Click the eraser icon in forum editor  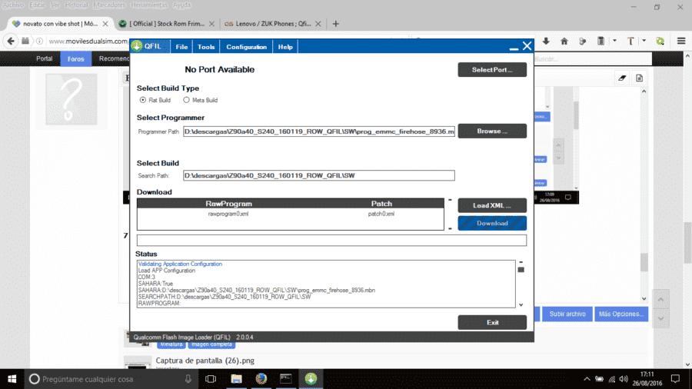(622, 78)
